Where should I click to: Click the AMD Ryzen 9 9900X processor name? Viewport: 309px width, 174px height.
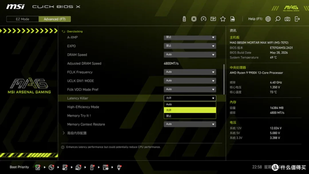pyautogui.click(x=256, y=73)
